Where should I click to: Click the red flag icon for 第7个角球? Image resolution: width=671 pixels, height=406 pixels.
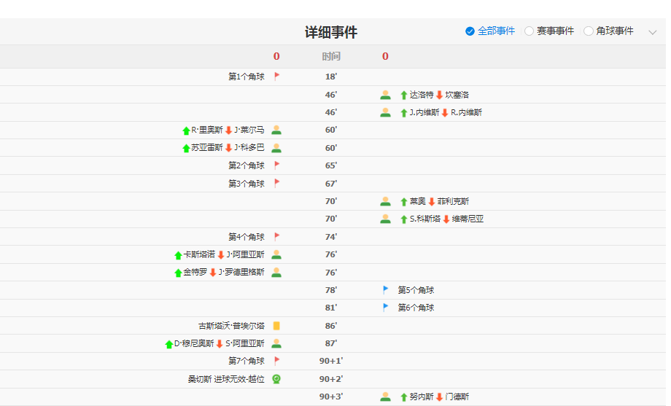click(x=277, y=361)
